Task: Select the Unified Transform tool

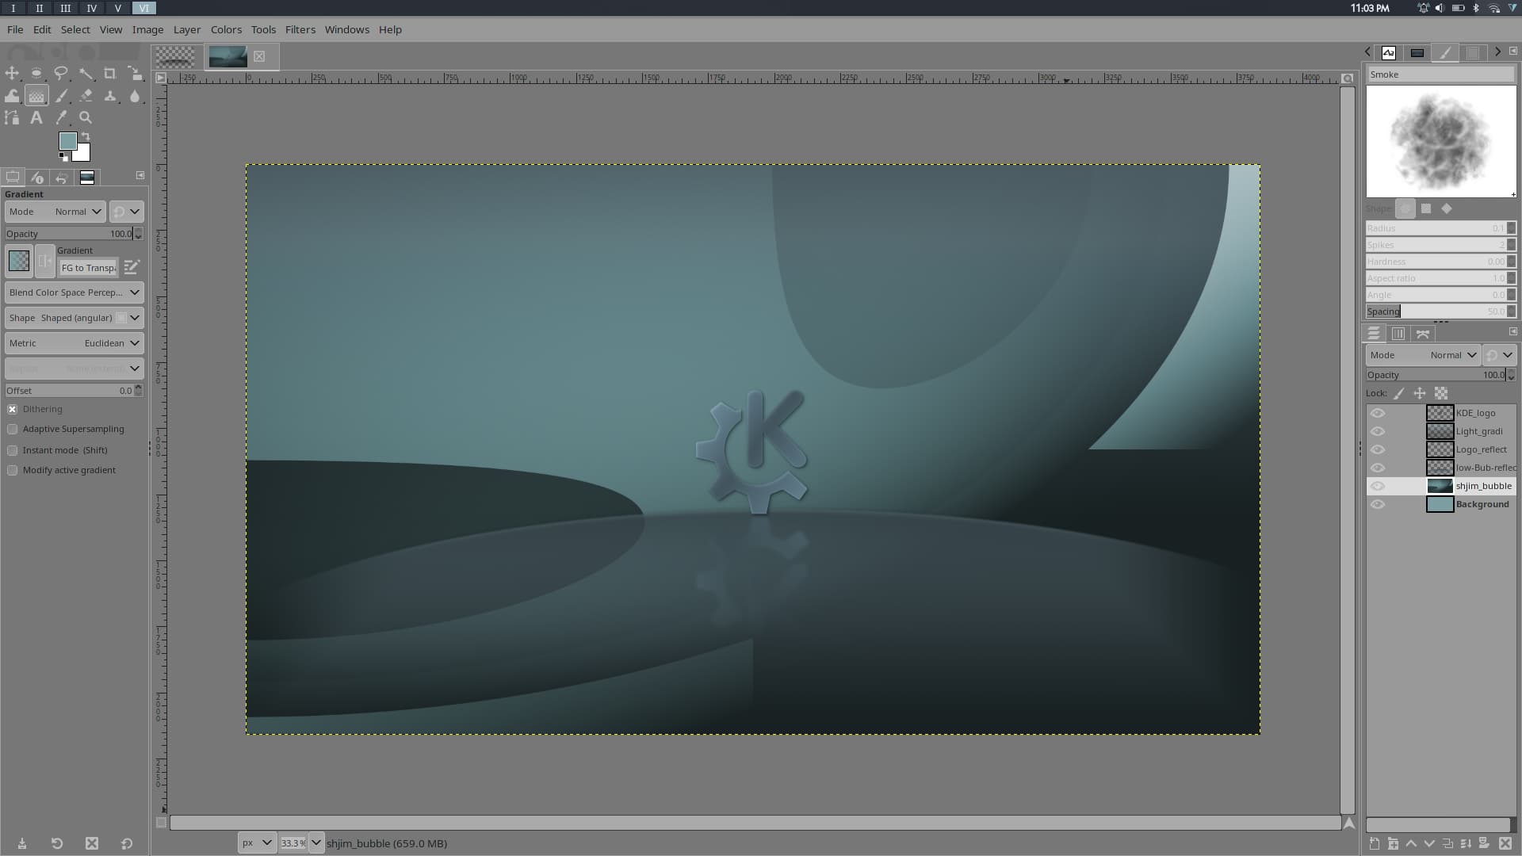Action: pyautogui.click(x=135, y=74)
